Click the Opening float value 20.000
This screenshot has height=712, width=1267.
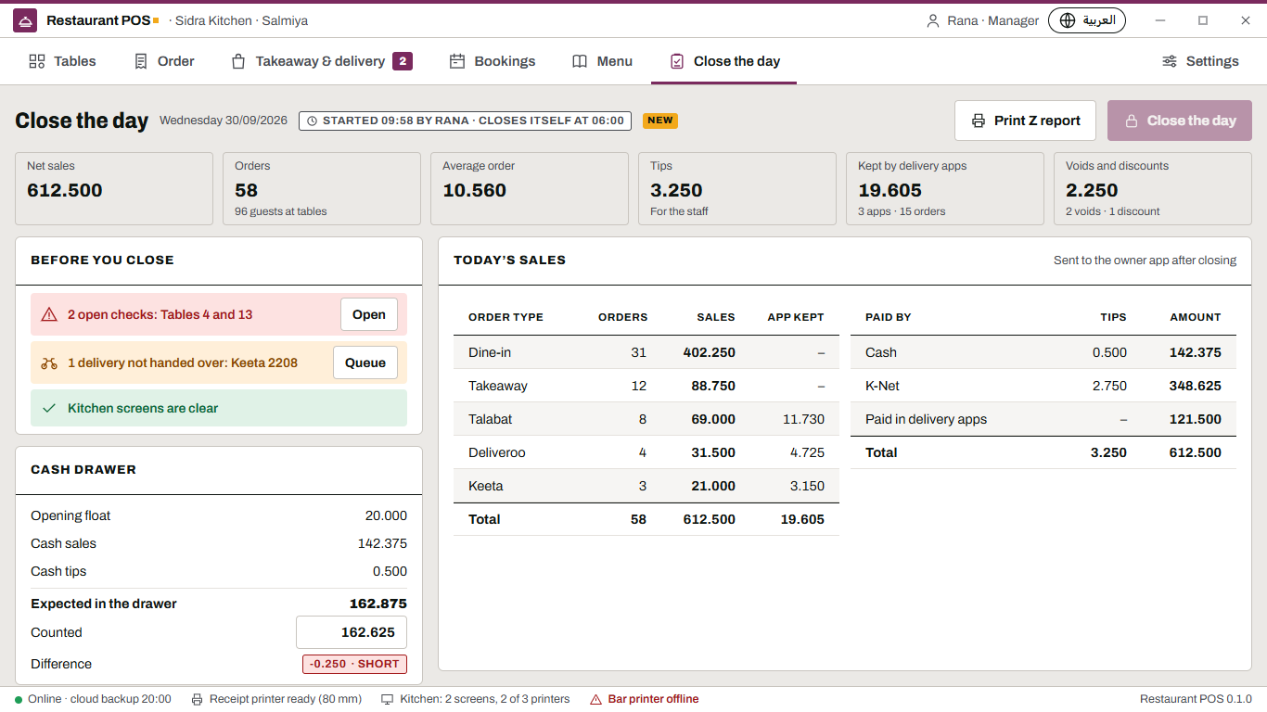(x=386, y=515)
